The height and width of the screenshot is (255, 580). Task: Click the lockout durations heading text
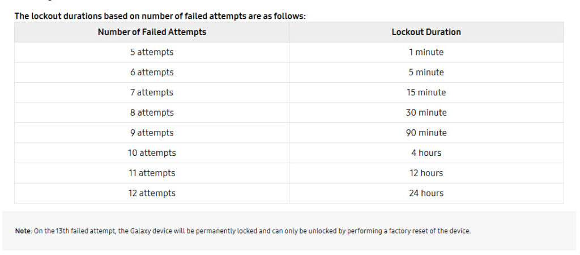pos(160,16)
